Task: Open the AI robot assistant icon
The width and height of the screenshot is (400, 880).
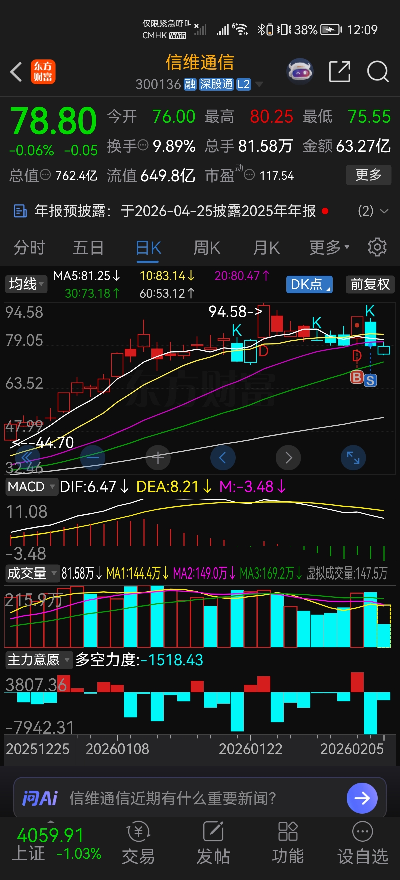Action: pyautogui.click(x=300, y=72)
